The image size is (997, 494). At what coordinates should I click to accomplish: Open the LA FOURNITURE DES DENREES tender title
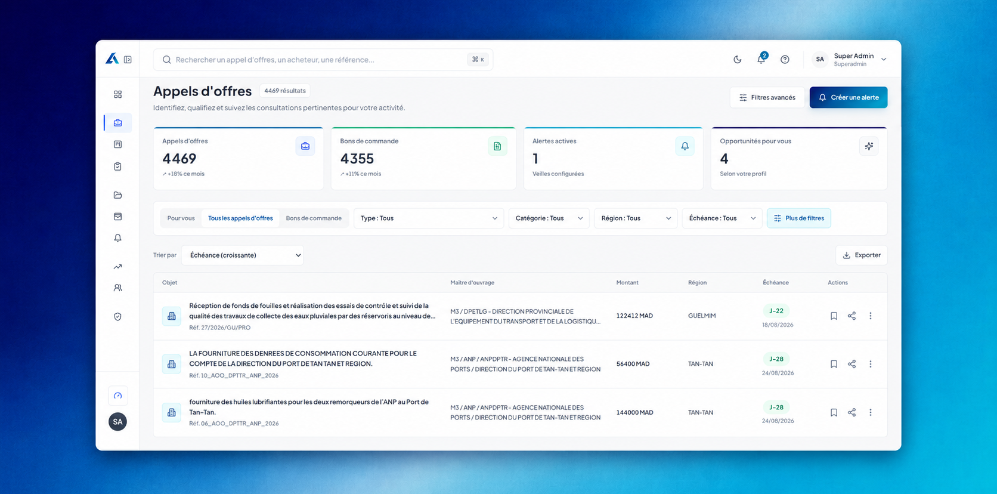tap(303, 359)
